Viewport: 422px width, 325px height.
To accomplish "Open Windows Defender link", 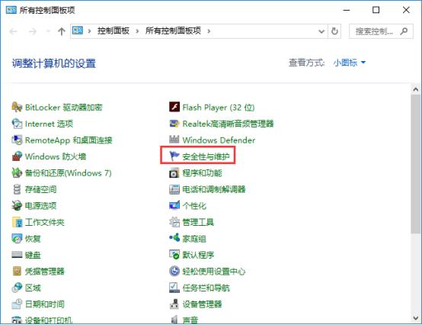I will (219, 140).
